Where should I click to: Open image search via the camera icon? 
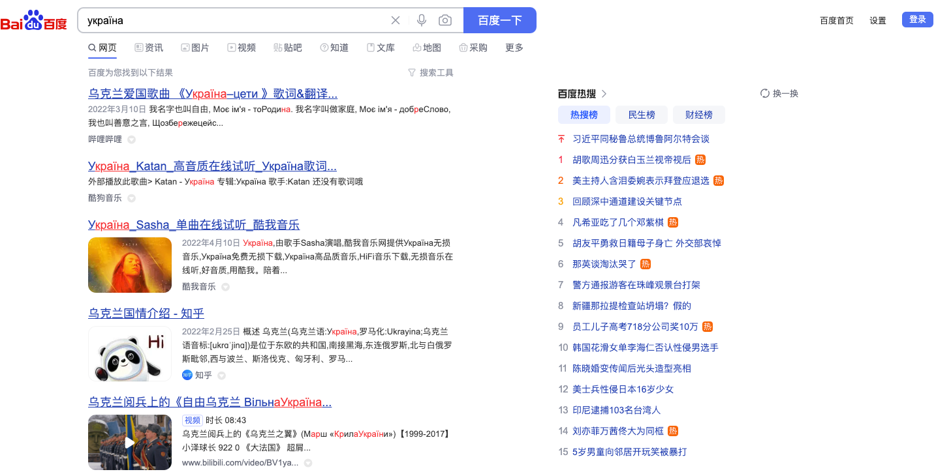point(445,20)
